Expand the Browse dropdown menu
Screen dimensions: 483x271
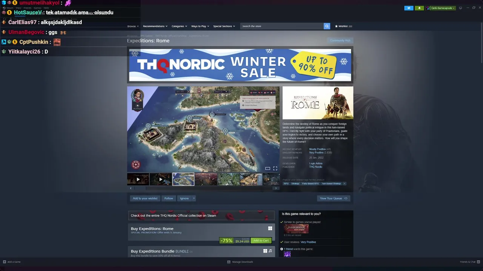pos(133,26)
